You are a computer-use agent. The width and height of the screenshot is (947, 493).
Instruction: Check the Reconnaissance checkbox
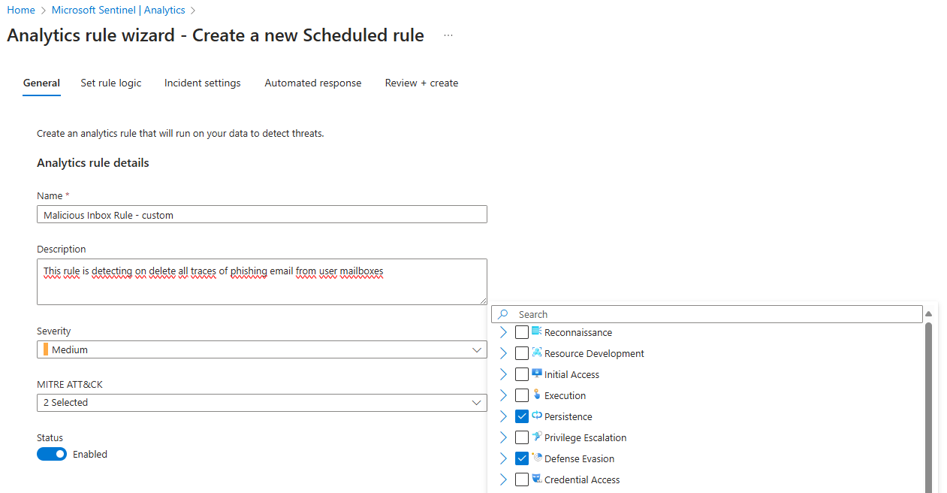point(522,332)
